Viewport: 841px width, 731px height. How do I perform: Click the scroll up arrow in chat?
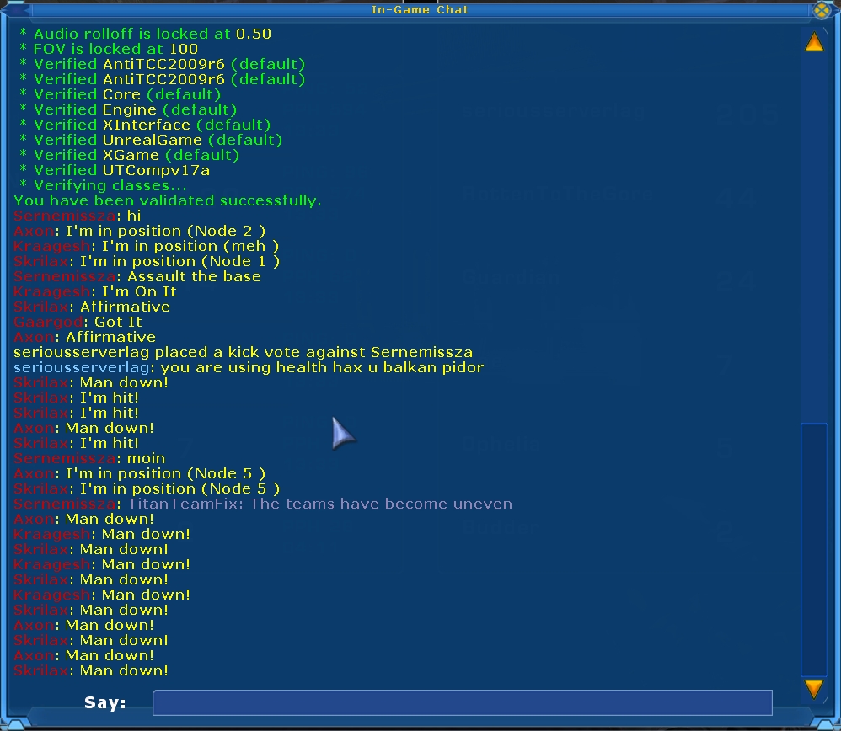pyautogui.click(x=814, y=42)
